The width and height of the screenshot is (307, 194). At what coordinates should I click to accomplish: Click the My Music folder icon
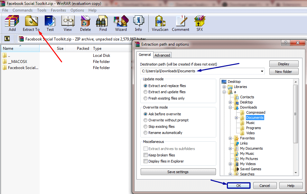tap(237, 154)
